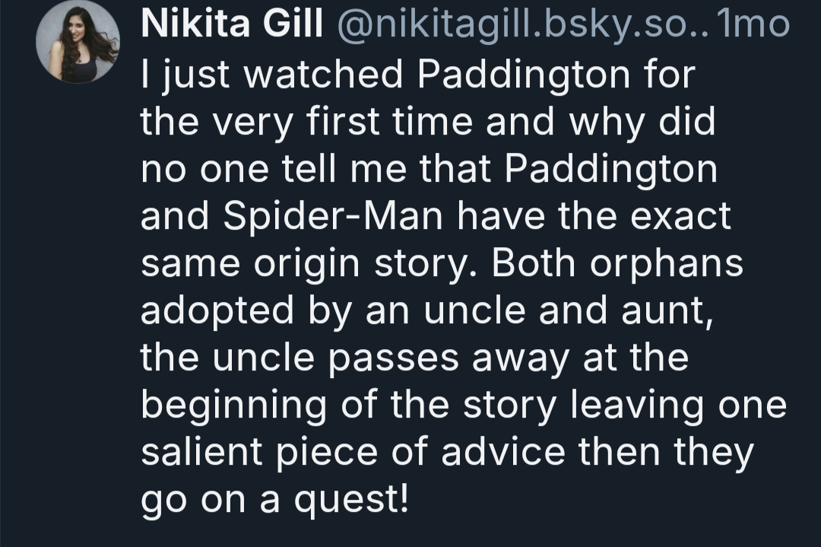Click the word Spider-Man in the post
Screen dimensions: 821x547
pos(334,216)
